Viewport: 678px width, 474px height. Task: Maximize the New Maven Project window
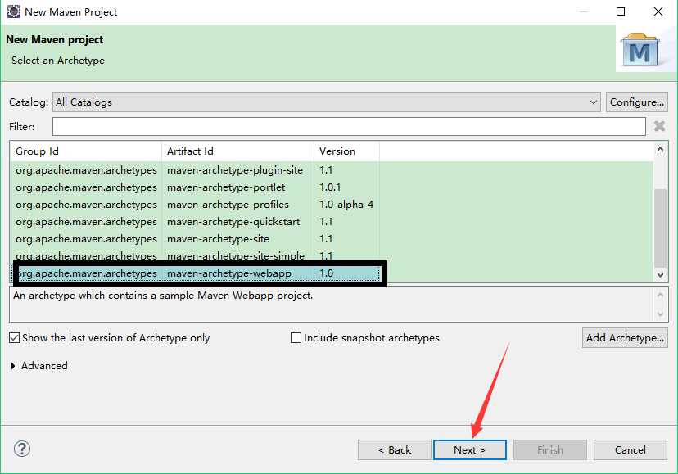coord(621,11)
